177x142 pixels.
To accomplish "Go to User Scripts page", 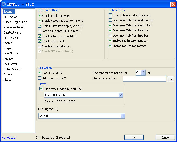I will [11, 53].
